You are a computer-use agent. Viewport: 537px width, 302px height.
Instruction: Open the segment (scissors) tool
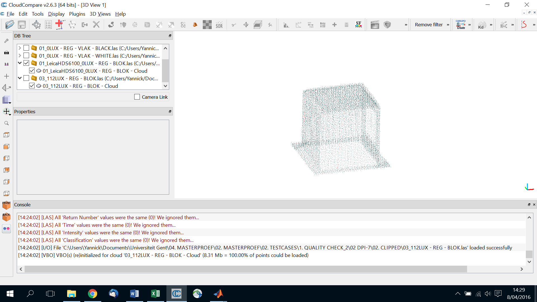(234, 25)
